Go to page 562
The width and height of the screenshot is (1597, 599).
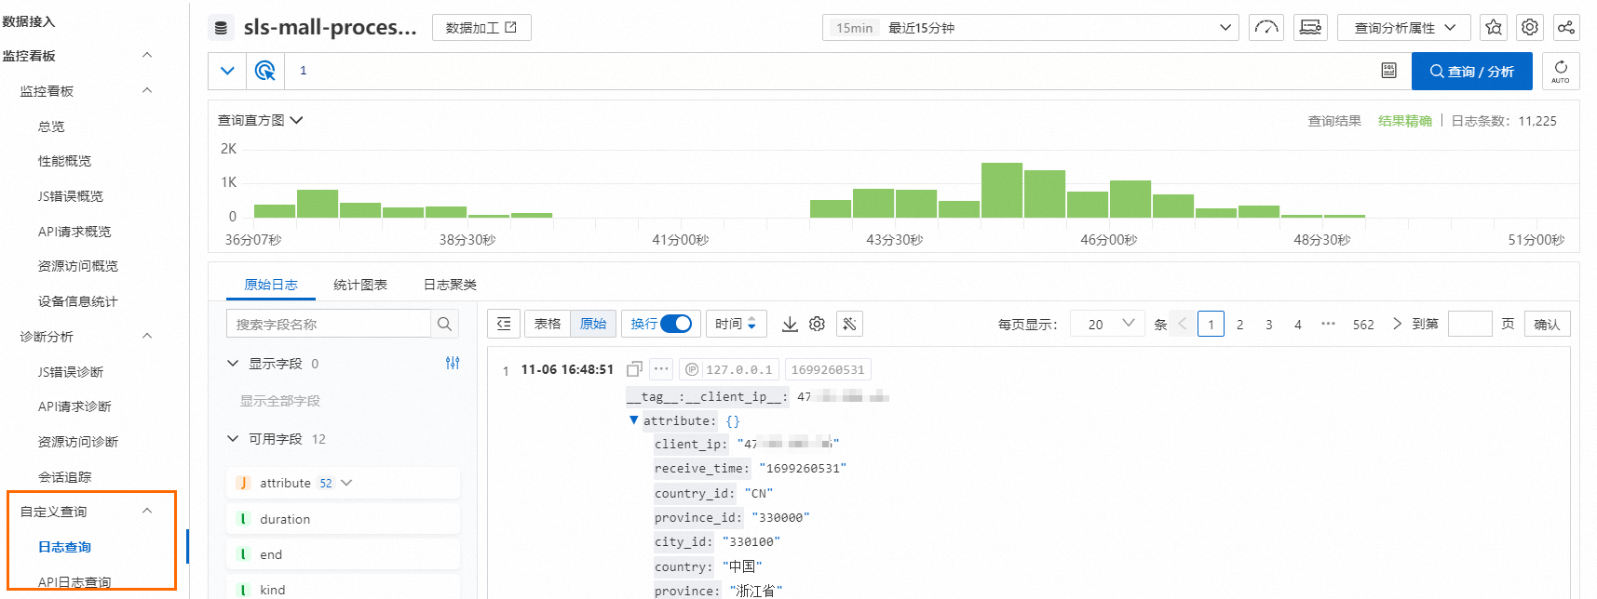(1363, 325)
